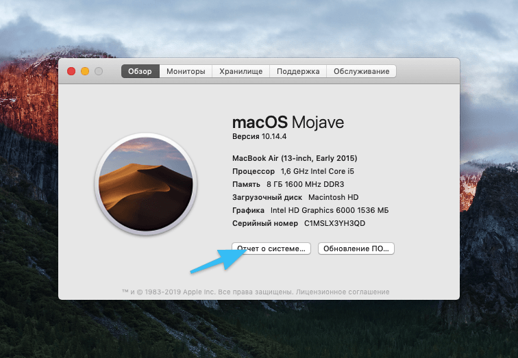The image size is (518, 358).
Task: Click the Отчет о системе button
Action: coord(271,248)
